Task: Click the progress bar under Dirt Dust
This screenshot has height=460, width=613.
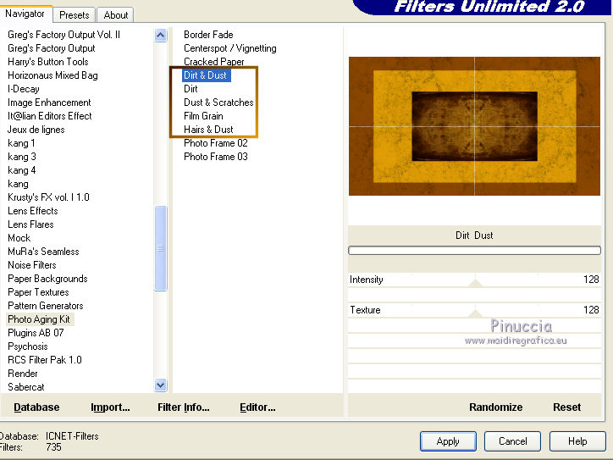Action: pos(474,251)
